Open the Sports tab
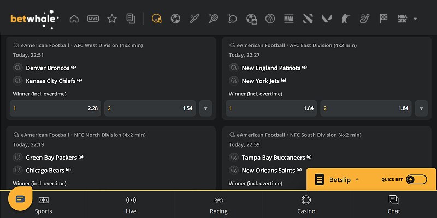437x218 pixels. (44, 205)
